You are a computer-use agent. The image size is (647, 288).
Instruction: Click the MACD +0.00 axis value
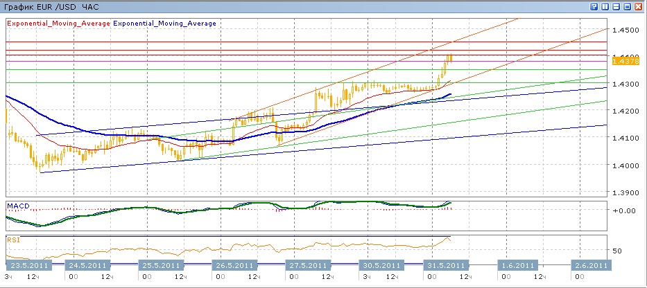(x=624, y=210)
